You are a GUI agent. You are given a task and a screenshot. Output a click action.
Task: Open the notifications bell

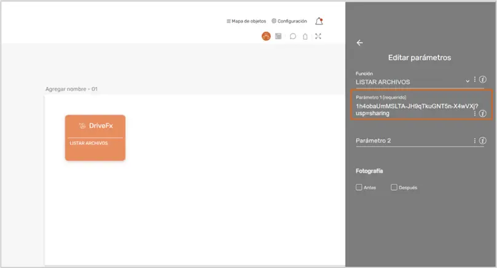pos(319,21)
